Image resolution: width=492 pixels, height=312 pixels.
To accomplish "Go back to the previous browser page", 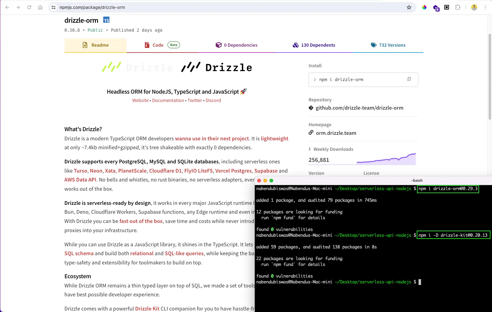I will click(7, 7).
